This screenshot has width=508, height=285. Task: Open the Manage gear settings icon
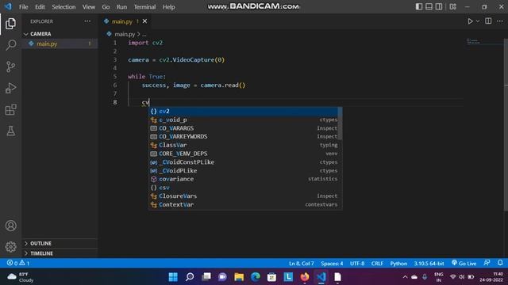(10, 247)
